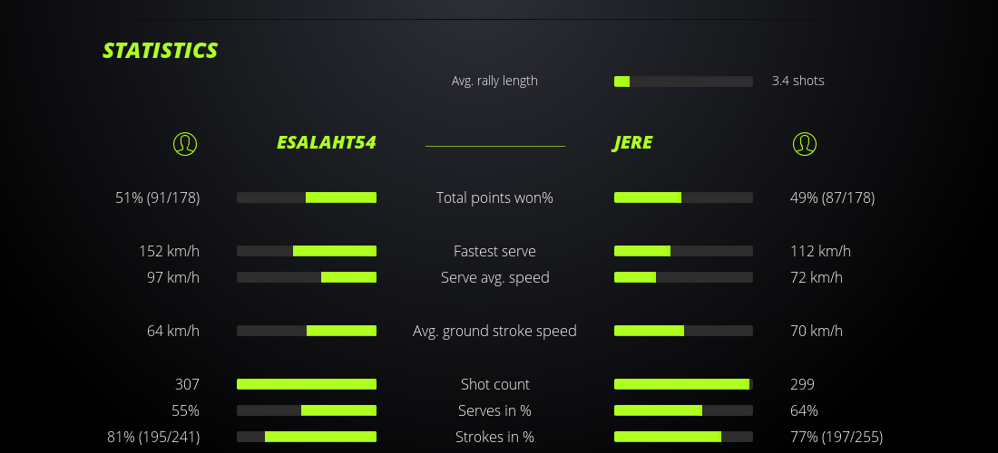The image size is (998, 453).
Task: Click the 3.4 shots rally value
Action: [797, 81]
